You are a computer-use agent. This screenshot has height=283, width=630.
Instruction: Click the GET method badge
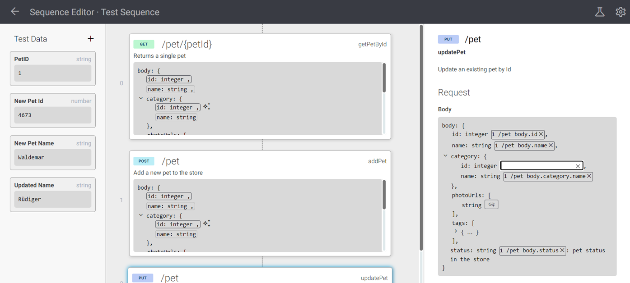click(144, 44)
